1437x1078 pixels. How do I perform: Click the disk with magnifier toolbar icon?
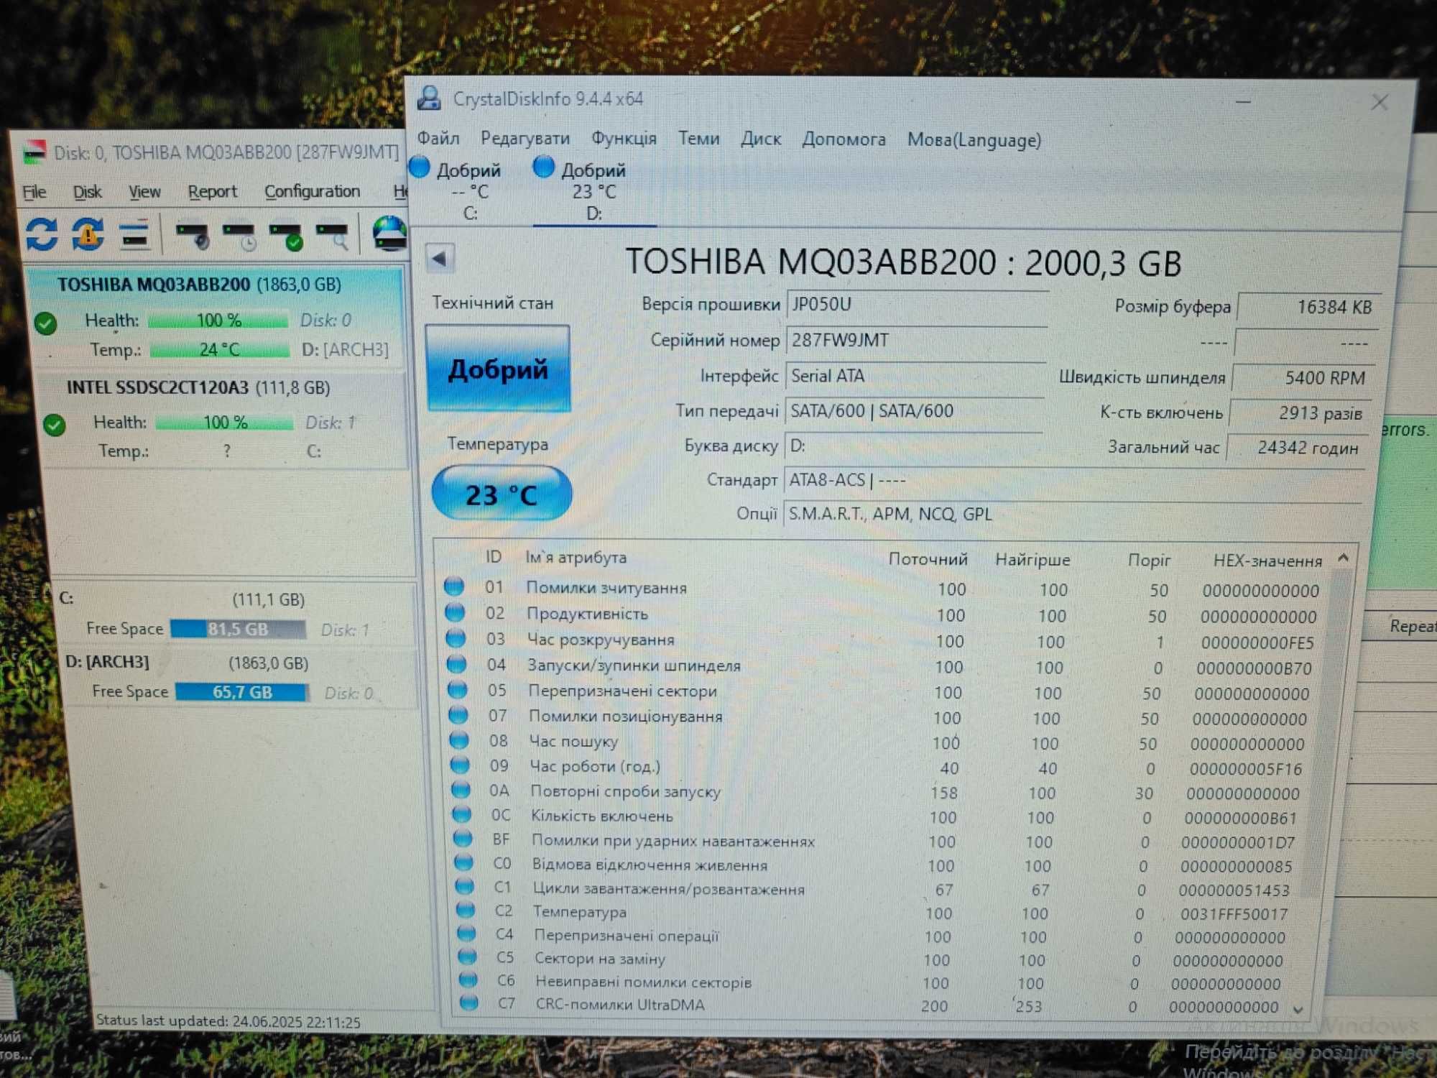click(x=333, y=236)
